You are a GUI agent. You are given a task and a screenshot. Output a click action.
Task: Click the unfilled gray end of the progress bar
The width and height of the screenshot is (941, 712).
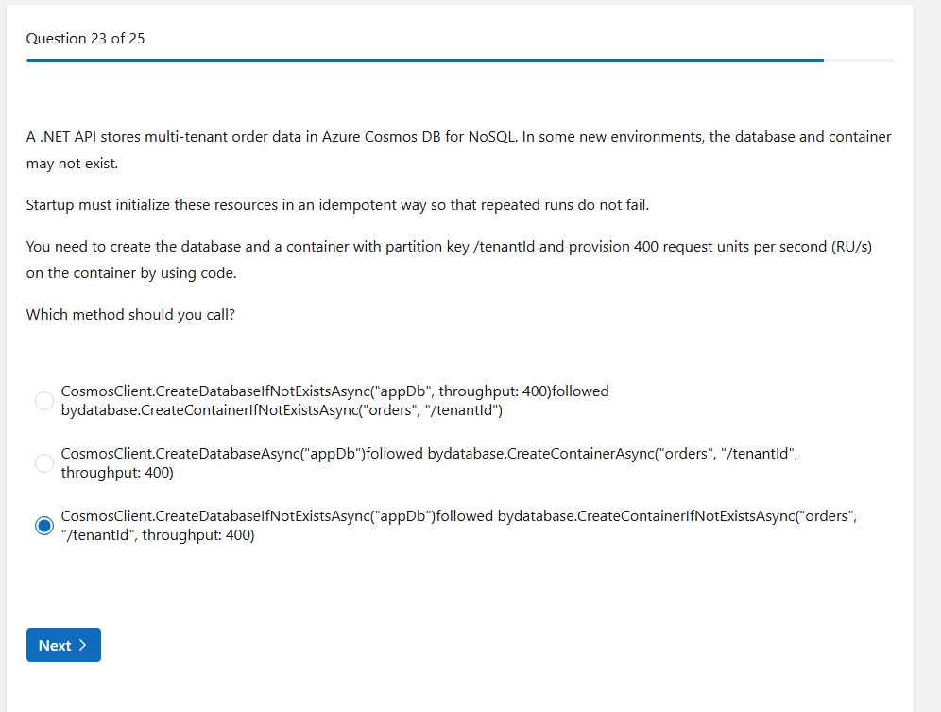(x=859, y=61)
